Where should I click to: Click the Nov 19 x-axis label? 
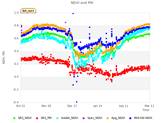click(x=46, y=106)
